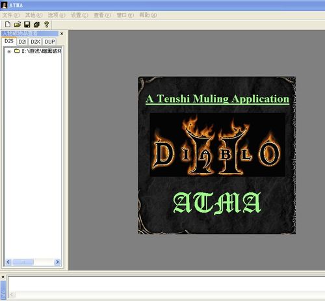Open the 选项 menu
The width and height of the screenshot is (325, 301).
coord(57,15)
